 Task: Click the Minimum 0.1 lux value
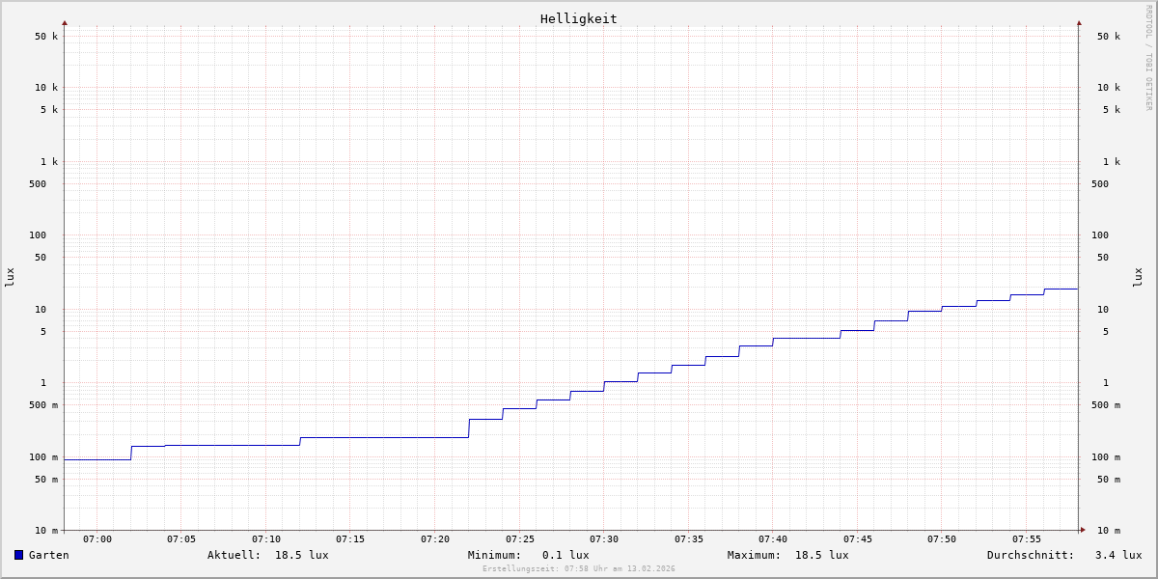click(565, 555)
